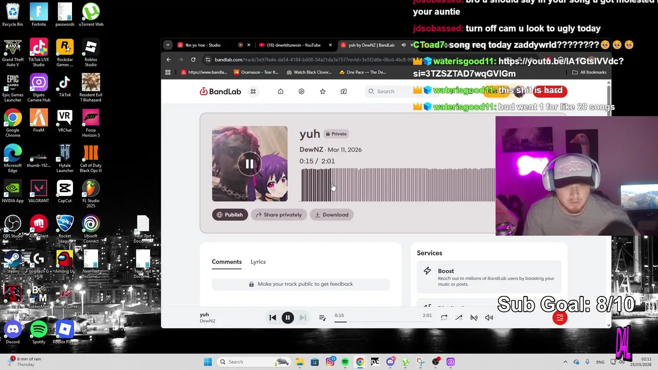Go to BandLab home feed icon
The height and width of the screenshot is (370, 658).
(x=280, y=91)
